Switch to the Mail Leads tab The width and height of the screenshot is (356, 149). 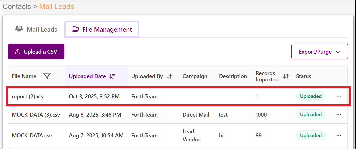coord(36,29)
